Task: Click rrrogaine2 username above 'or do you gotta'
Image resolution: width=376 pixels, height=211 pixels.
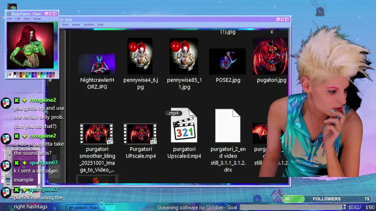Action: tap(43, 136)
